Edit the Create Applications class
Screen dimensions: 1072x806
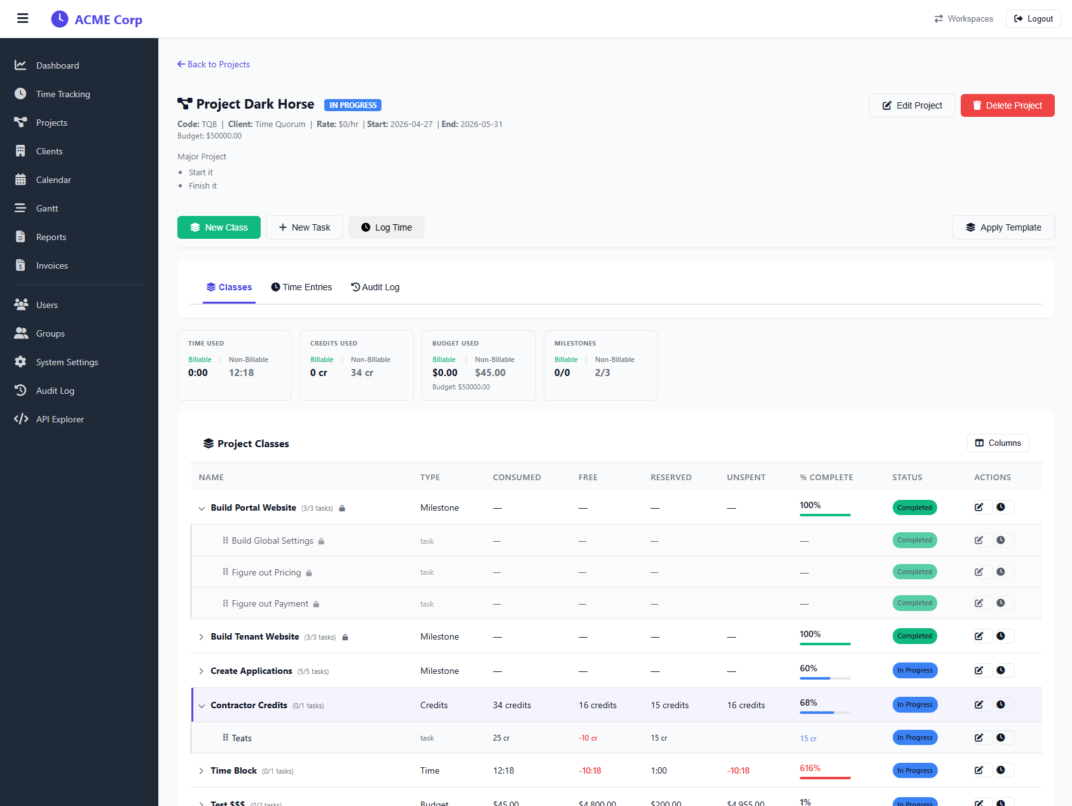pyautogui.click(x=979, y=671)
